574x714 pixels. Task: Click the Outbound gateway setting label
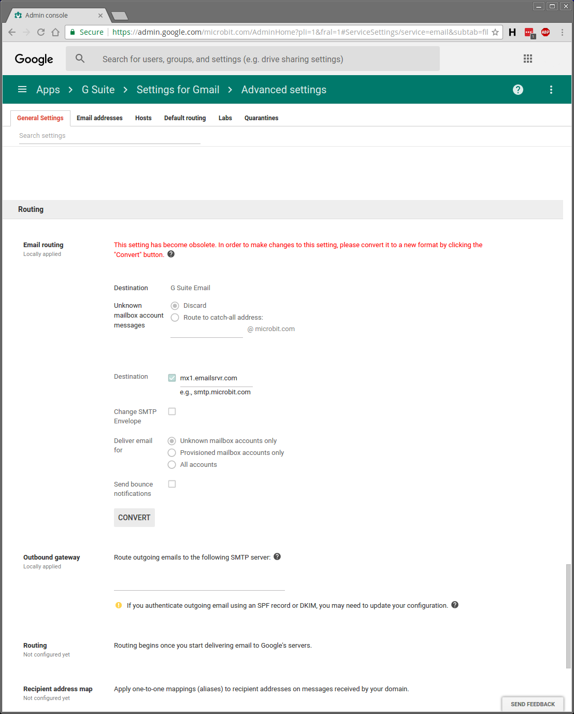coord(52,558)
